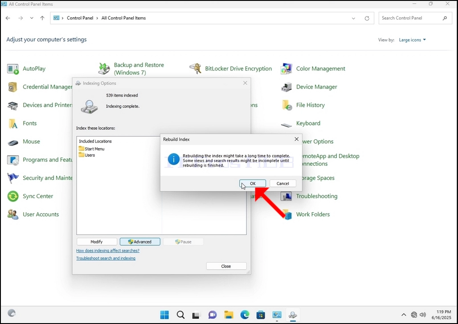Open the Windows Start button on taskbar
Image resolution: width=458 pixels, height=324 pixels.
click(x=164, y=315)
